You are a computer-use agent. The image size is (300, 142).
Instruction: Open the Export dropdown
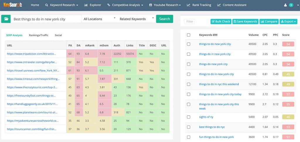[288, 22]
